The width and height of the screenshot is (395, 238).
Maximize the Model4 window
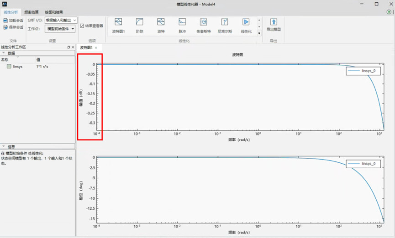[376, 4]
